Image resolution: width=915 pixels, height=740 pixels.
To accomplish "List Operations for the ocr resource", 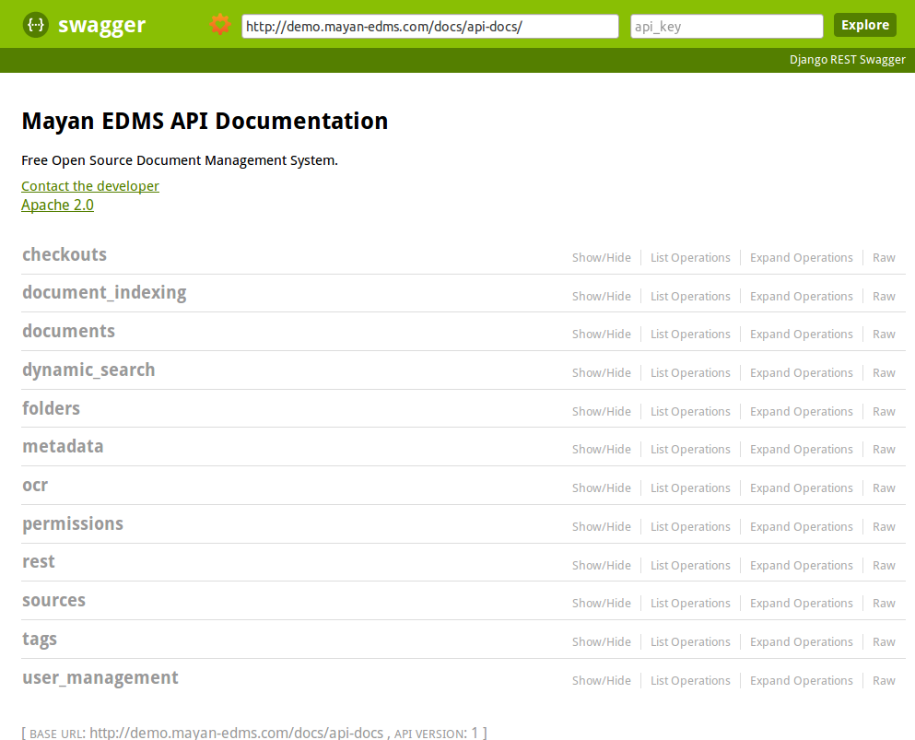I will pos(690,488).
